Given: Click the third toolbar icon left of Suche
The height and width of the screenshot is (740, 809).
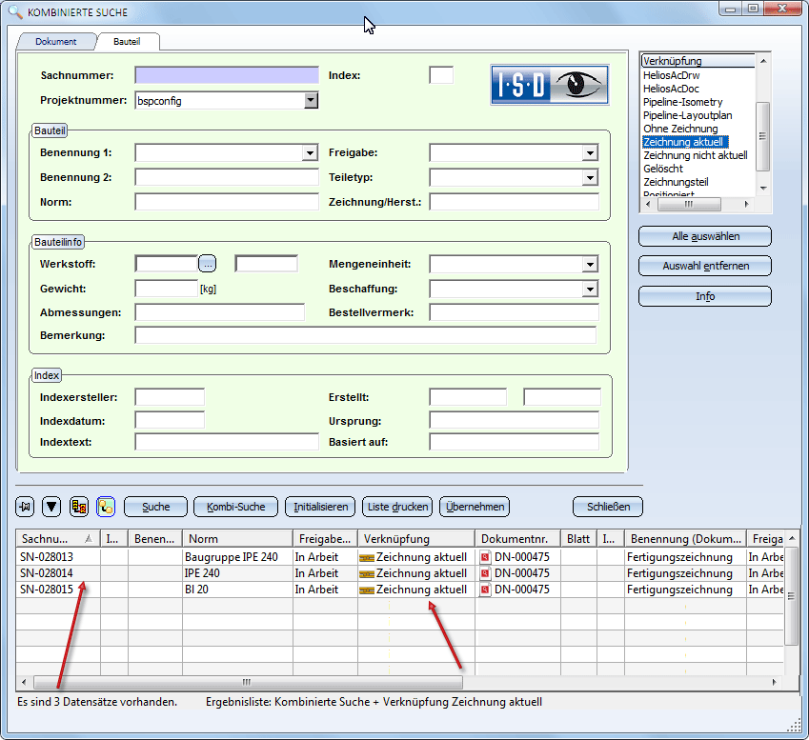Looking at the screenshot, I should point(79,507).
